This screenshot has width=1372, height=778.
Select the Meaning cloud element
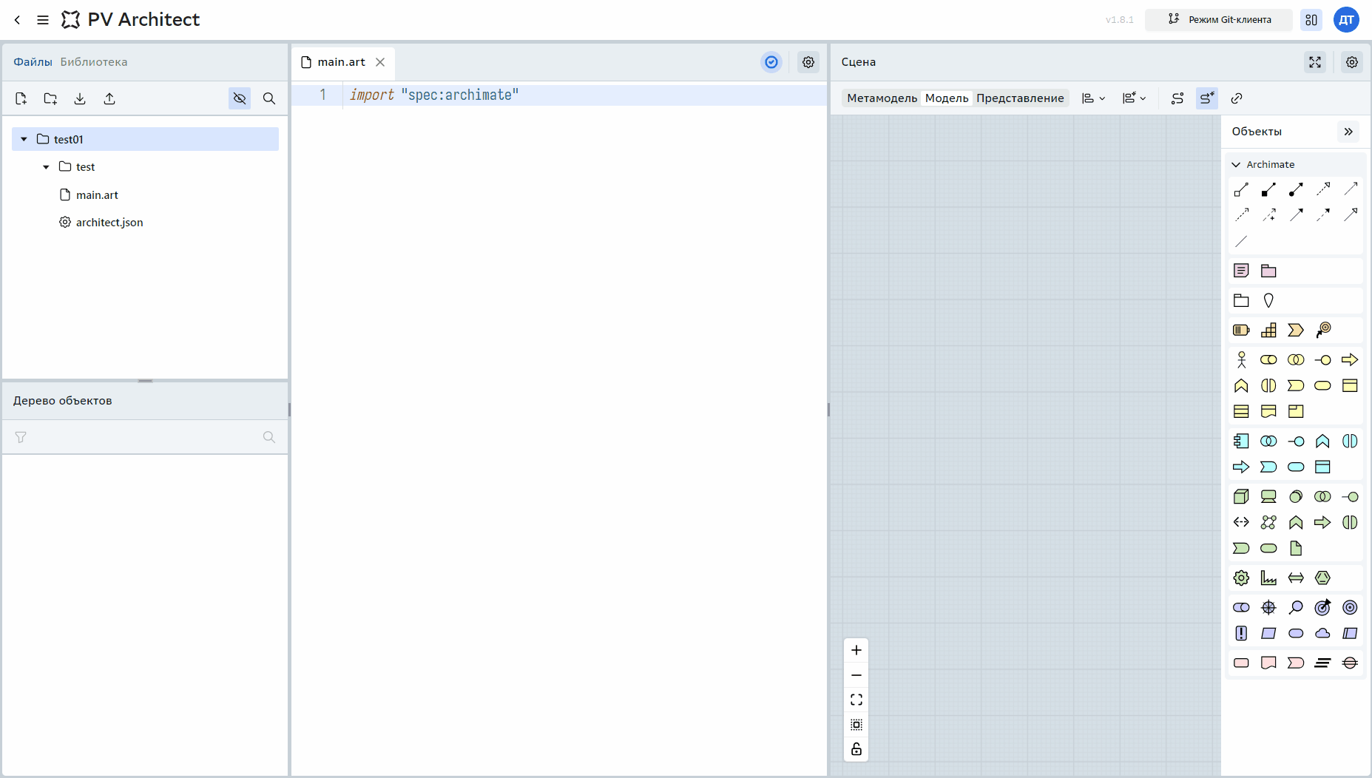point(1323,633)
